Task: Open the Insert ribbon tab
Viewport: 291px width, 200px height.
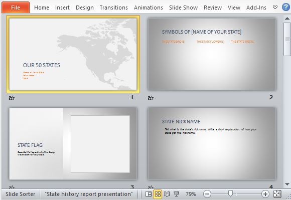Action: point(62,8)
